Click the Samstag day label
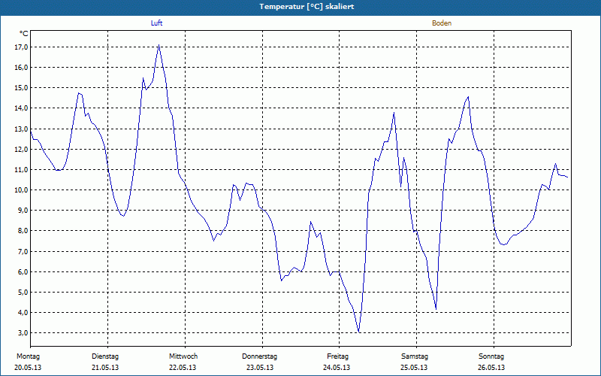Screen dimensions: 601x376 [415, 356]
